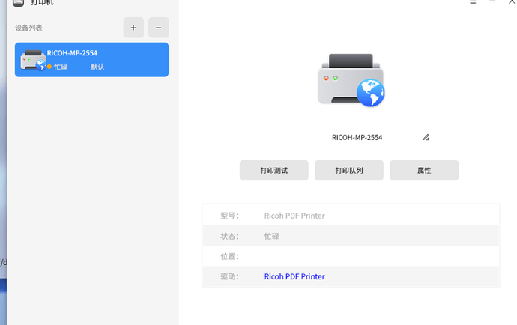Click the RICOH-MP-2554 name under printer image

[x=357, y=138]
